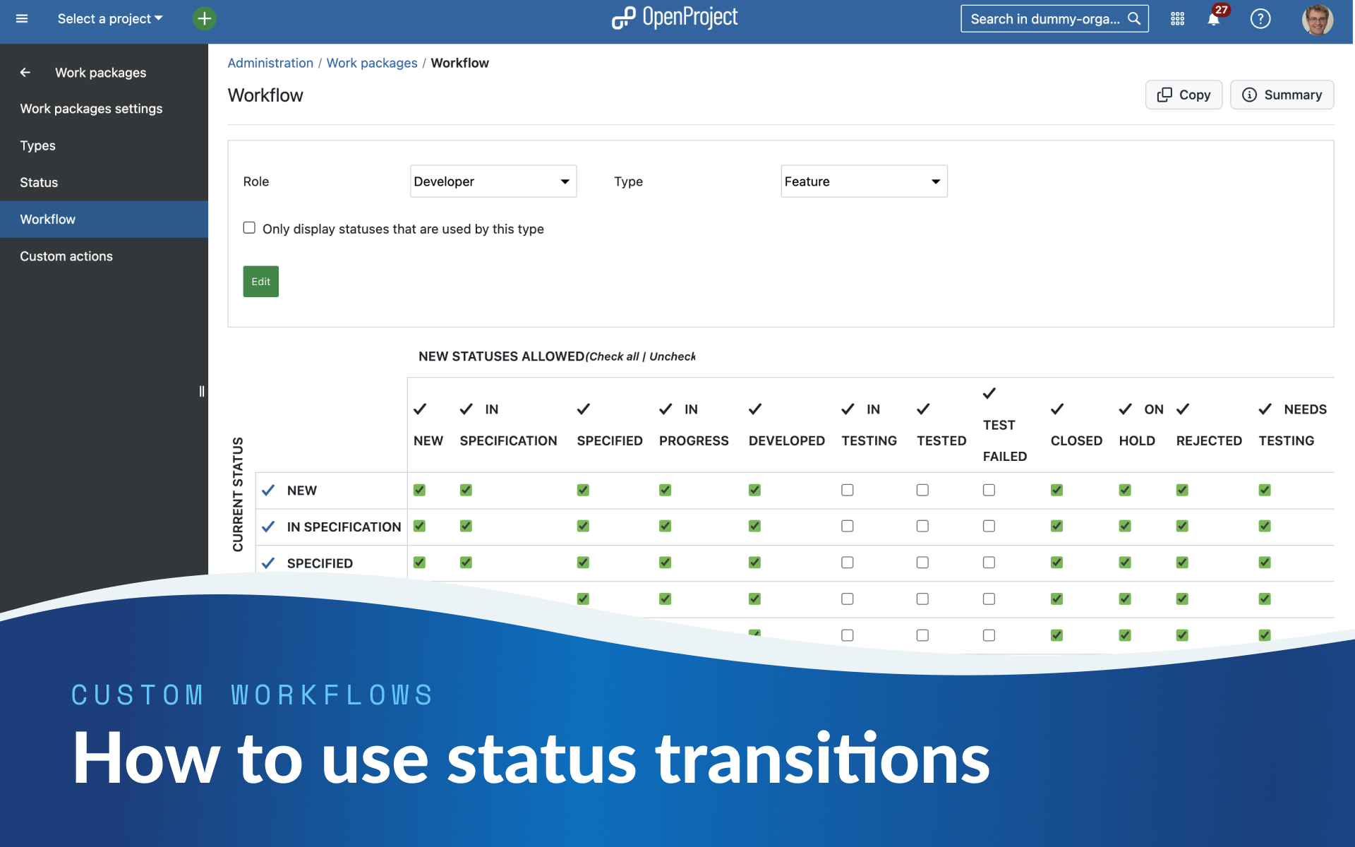Navigate to Custom actions menu item
The height and width of the screenshot is (847, 1355).
click(x=66, y=257)
